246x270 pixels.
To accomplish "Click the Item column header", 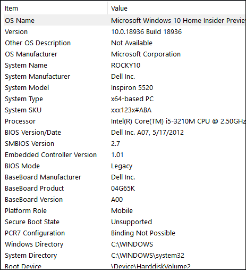I will [55, 9].
